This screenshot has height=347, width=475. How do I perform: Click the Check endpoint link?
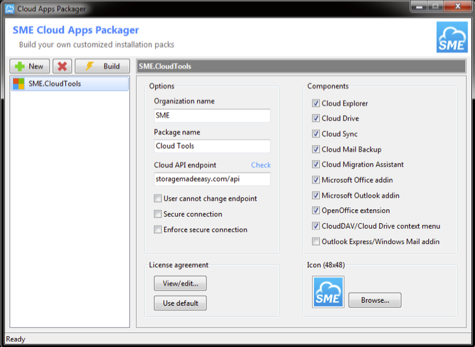(x=260, y=165)
